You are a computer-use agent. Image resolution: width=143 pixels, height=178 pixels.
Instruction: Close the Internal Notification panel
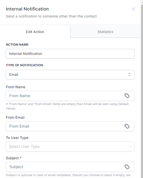[x=133, y=9]
